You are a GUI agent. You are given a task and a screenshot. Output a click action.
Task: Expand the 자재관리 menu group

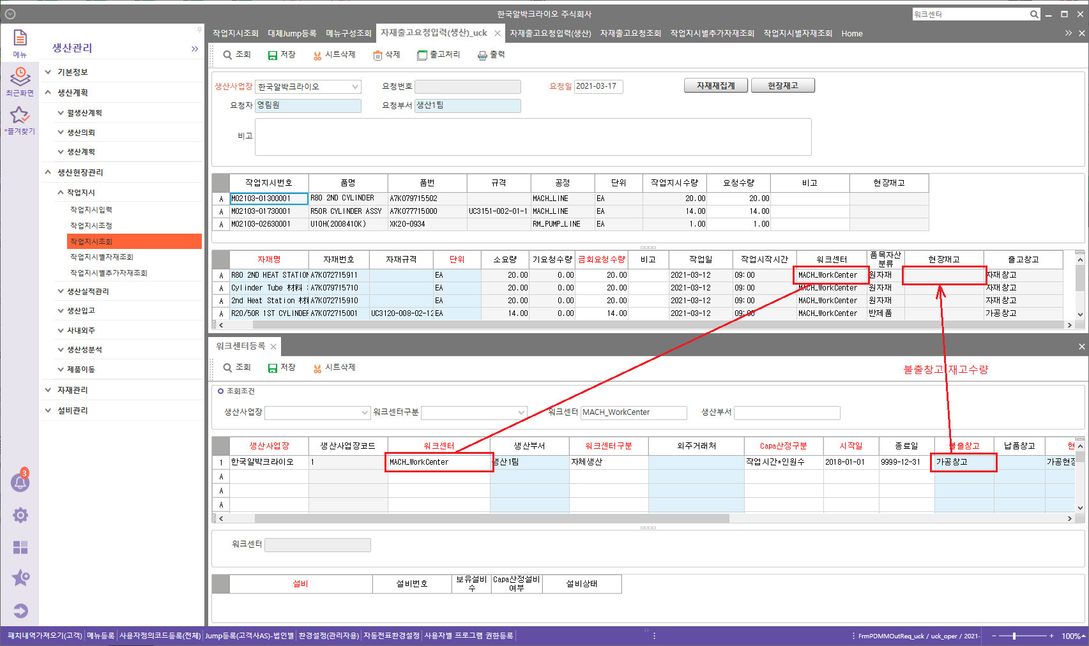click(x=48, y=390)
